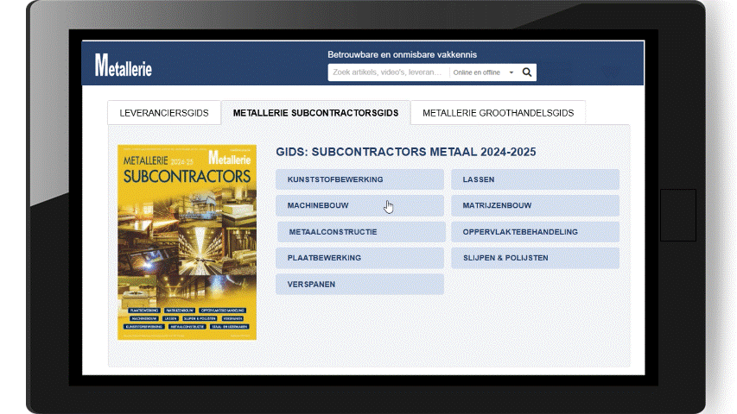Image resolution: width=737 pixels, height=414 pixels.
Task: Click the search magnifier icon
Action: click(526, 72)
